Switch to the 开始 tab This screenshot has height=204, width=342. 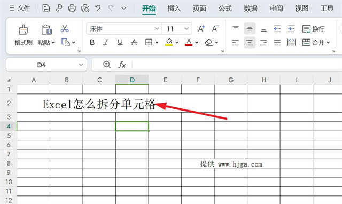click(x=149, y=9)
